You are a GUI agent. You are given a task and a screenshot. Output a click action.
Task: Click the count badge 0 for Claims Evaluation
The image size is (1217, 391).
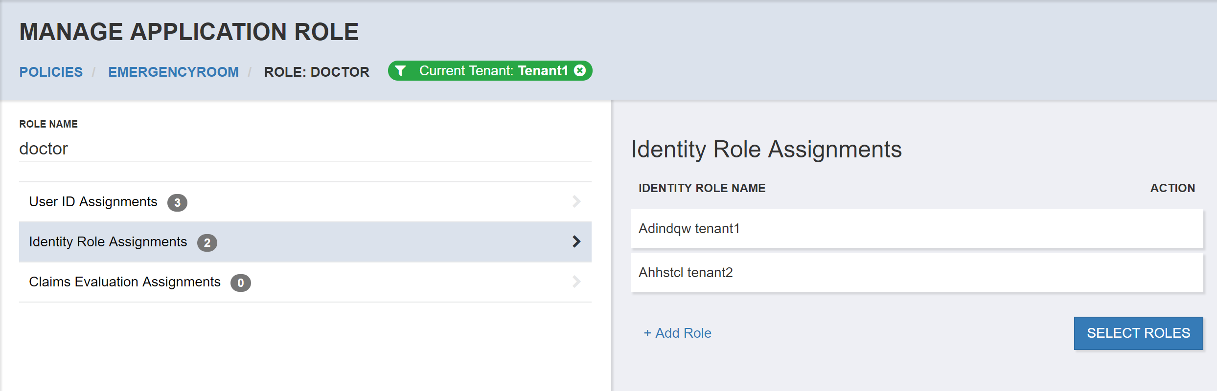click(241, 282)
